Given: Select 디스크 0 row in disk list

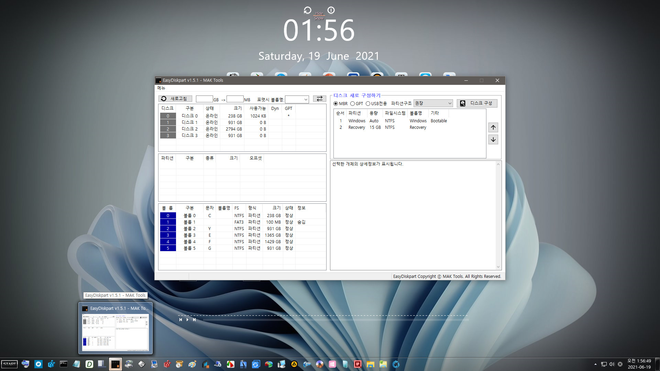Looking at the screenshot, I should 242,116.
